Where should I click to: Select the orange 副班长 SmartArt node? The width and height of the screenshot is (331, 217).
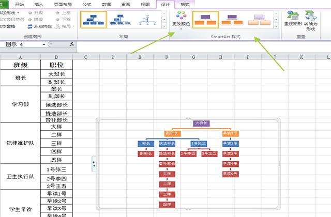point(172,133)
